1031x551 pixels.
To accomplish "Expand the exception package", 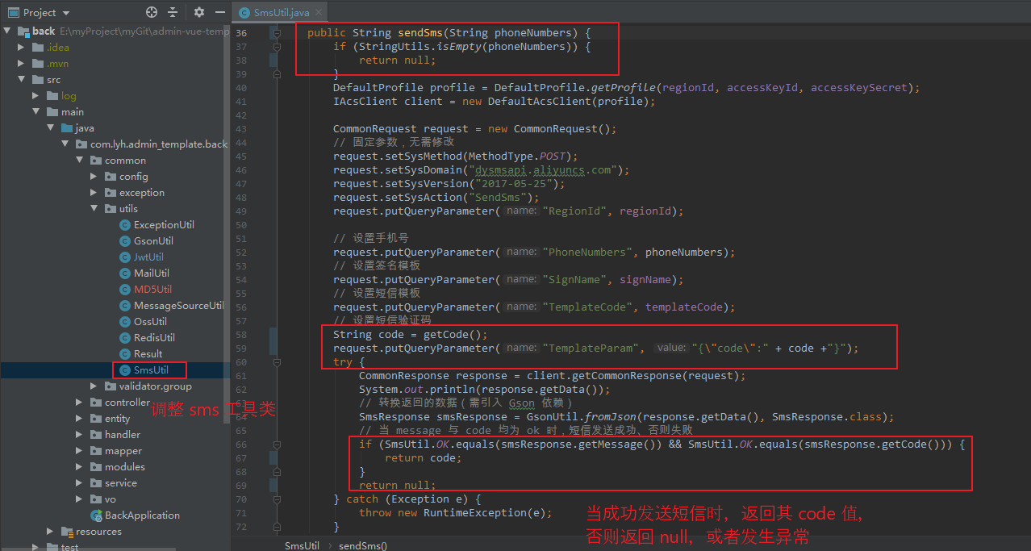I will [94, 193].
